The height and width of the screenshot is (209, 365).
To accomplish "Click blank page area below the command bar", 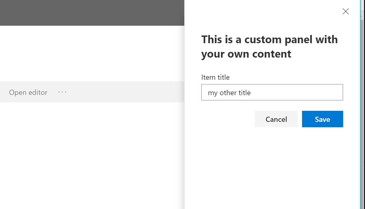I will click(x=92, y=154).
